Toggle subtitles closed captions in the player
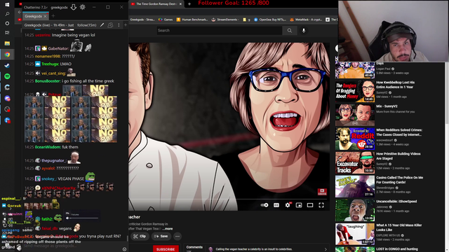 click(276, 205)
